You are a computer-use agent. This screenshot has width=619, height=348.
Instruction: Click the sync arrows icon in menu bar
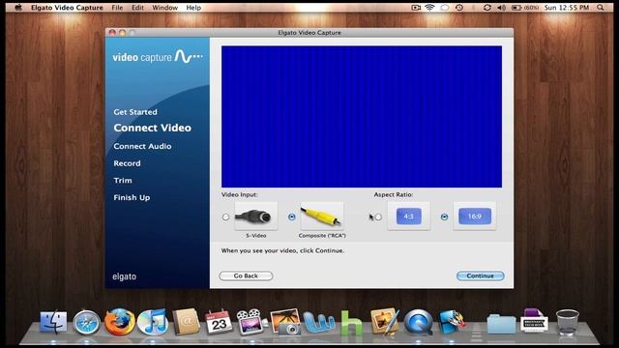pos(487,8)
